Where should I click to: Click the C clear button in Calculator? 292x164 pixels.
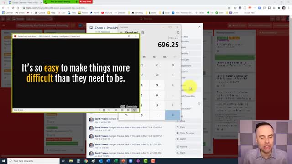(x=157, y=65)
